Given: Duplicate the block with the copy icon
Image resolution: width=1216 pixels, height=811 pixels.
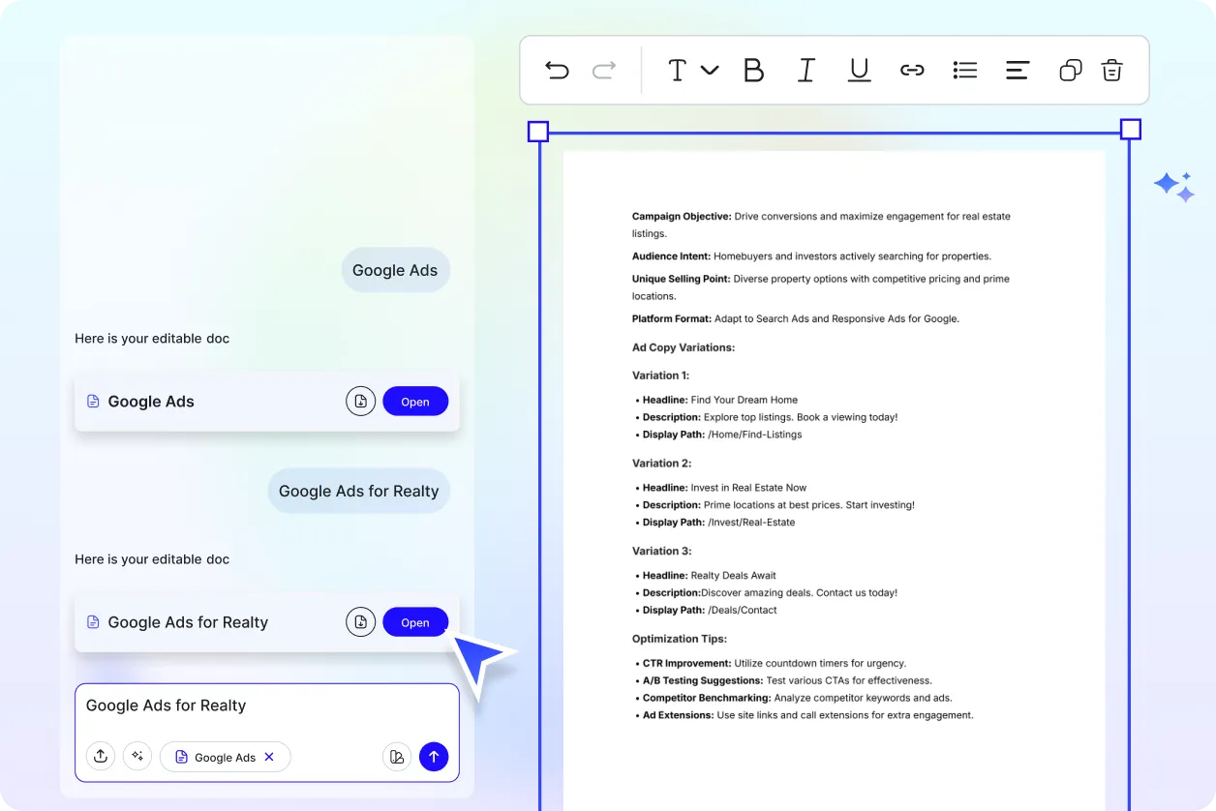Looking at the screenshot, I should point(1070,70).
